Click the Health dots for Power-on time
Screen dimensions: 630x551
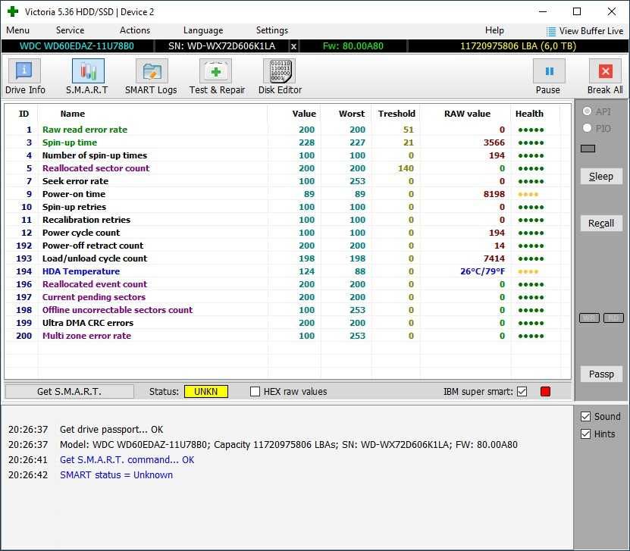528,194
